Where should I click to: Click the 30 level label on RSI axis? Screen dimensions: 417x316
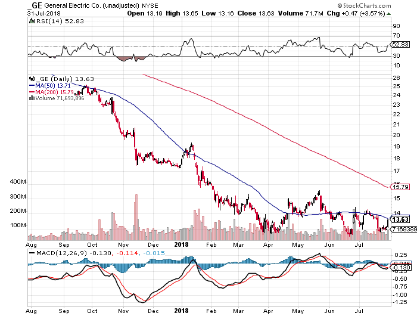tap(396, 55)
